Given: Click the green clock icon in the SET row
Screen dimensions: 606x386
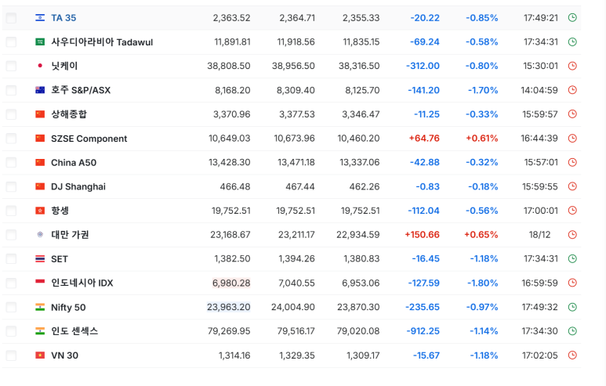Looking at the screenshot, I should pos(572,258).
